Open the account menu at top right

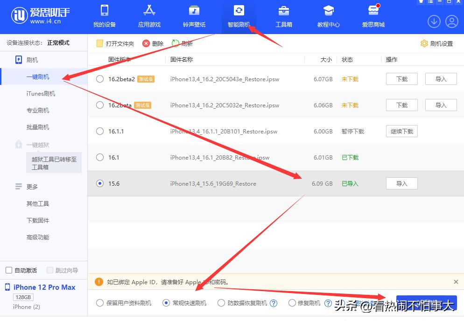click(x=452, y=21)
